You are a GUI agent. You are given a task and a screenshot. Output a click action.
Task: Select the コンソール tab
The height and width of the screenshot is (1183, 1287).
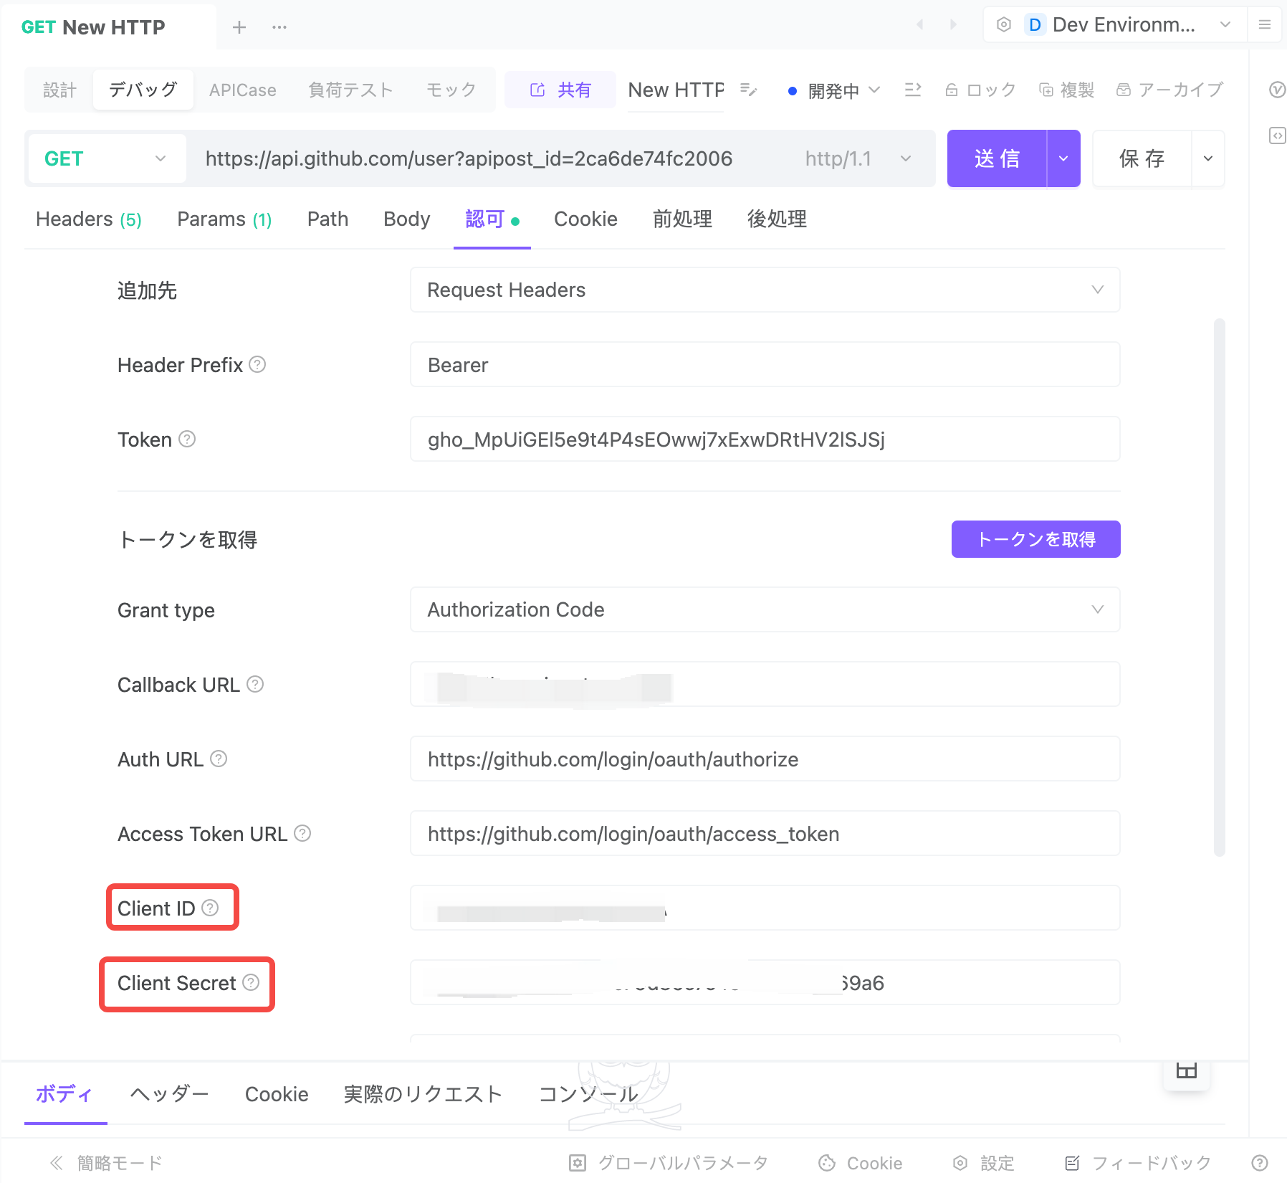click(588, 1093)
